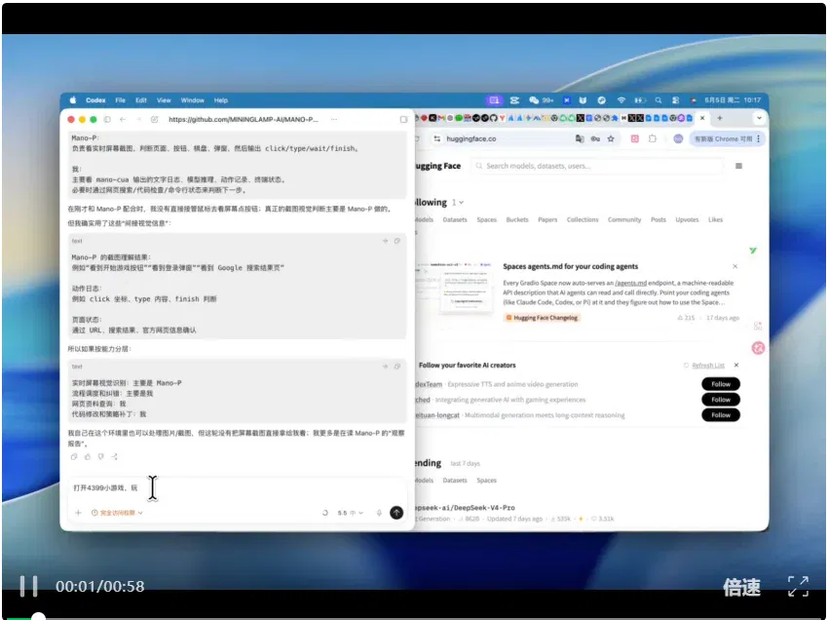Pause the video with the pause button
This screenshot has width=828, height=620.
click(x=28, y=586)
